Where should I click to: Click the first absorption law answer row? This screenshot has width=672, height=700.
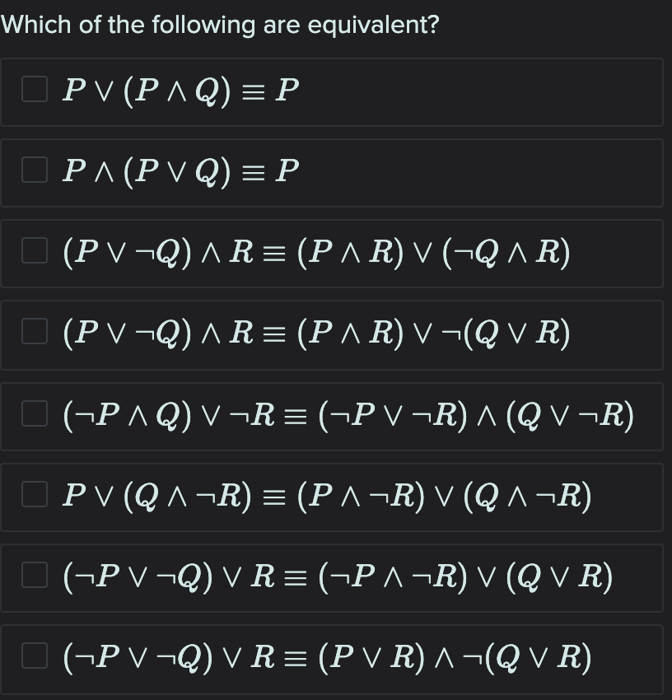[x=329, y=92]
